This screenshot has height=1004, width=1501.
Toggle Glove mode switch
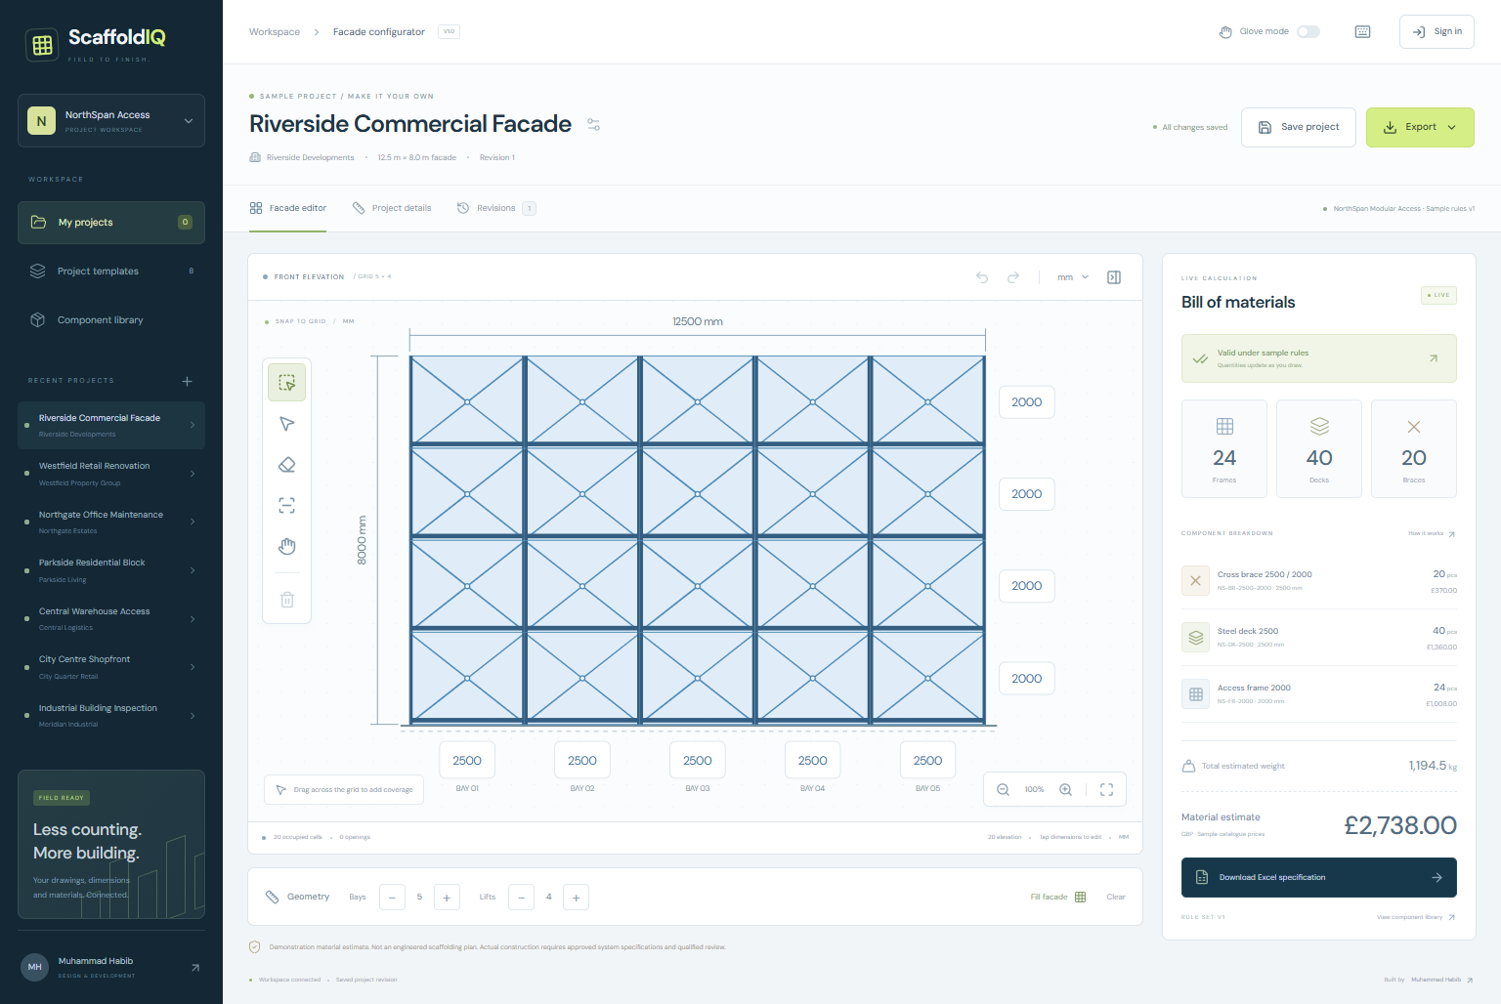[1308, 32]
